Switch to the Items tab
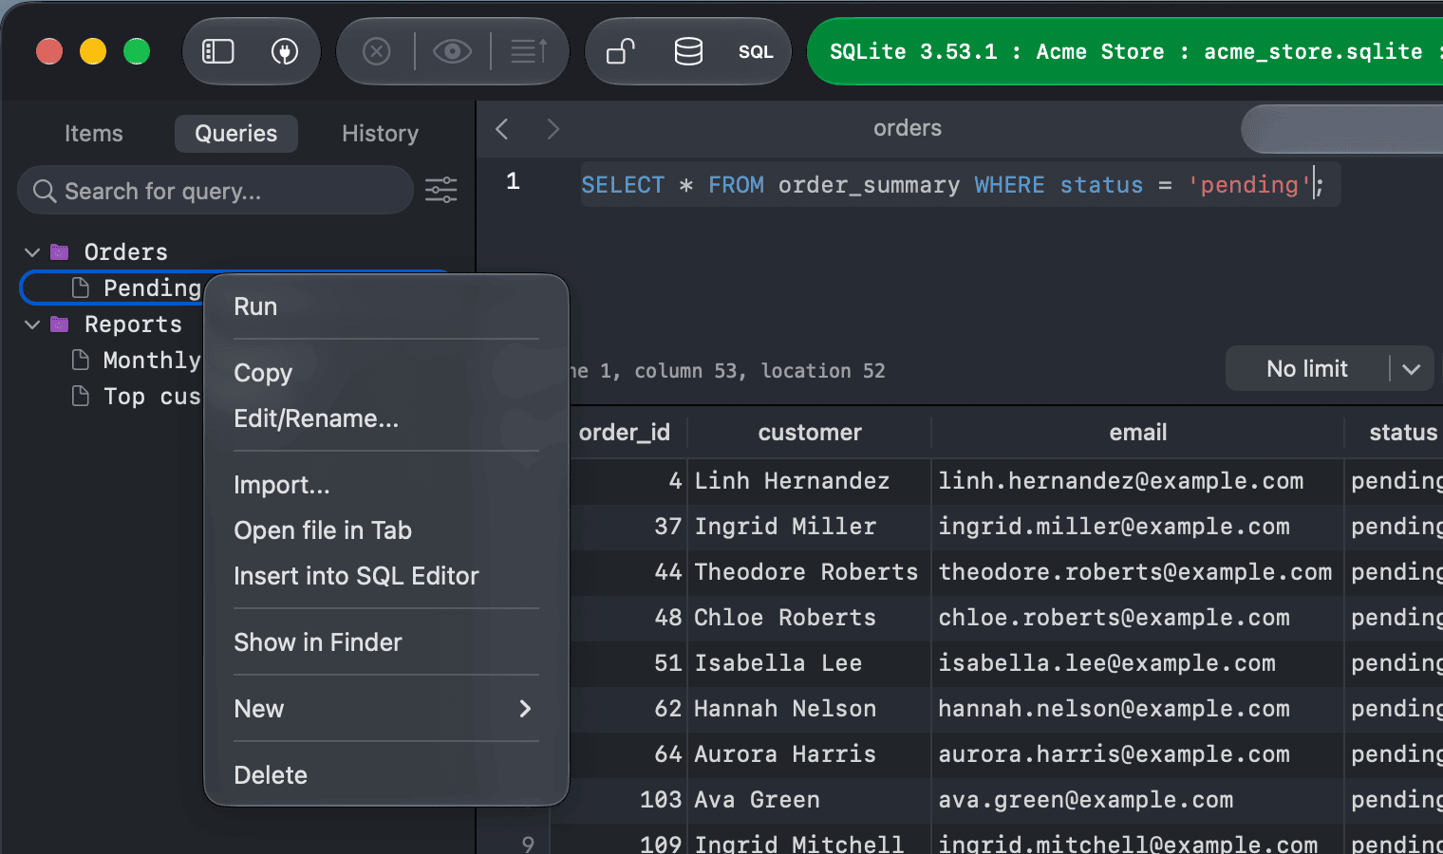The image size is (1443, 854). [94, 134]
